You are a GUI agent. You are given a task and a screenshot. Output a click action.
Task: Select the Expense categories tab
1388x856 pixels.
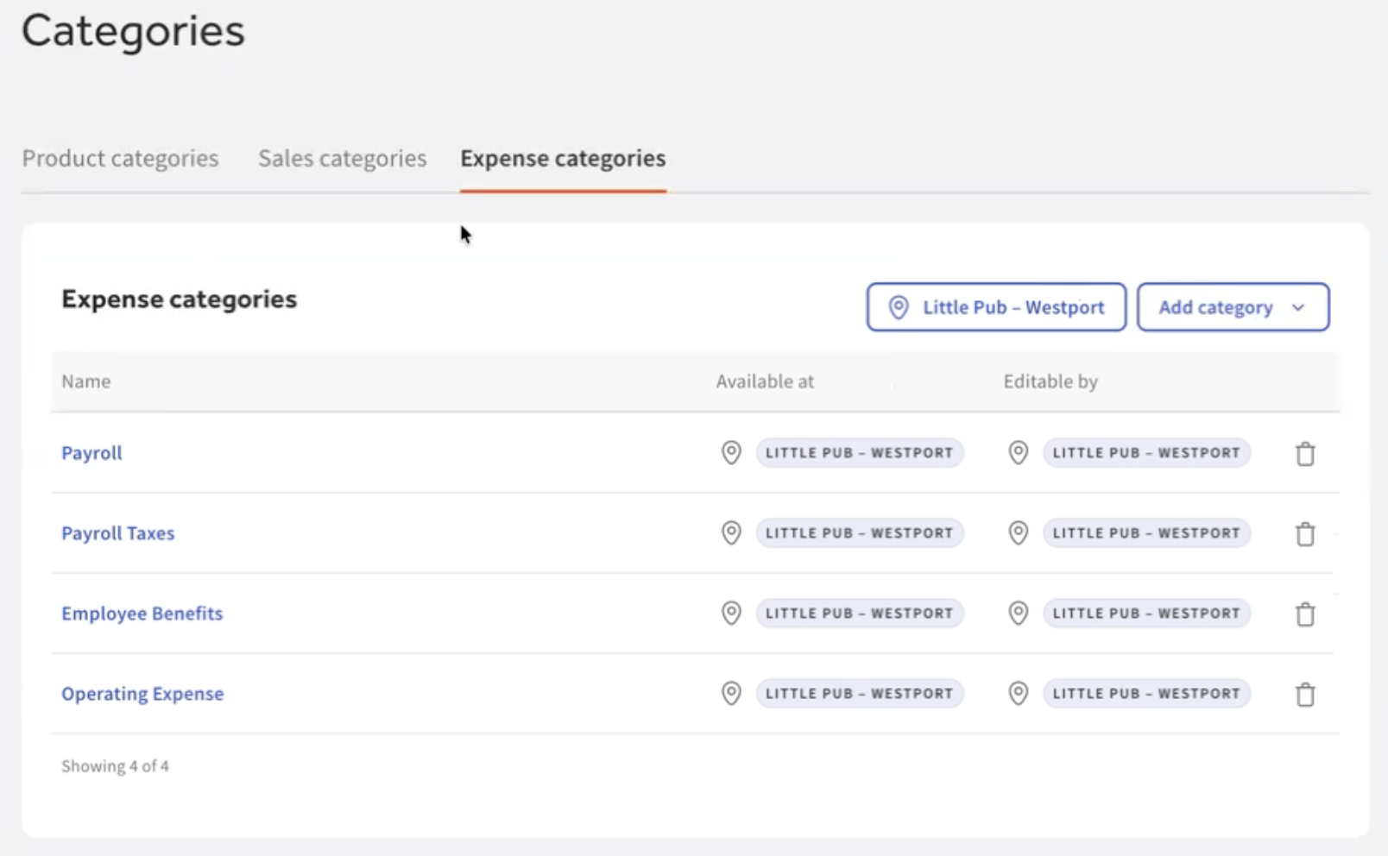pos(563,159)
